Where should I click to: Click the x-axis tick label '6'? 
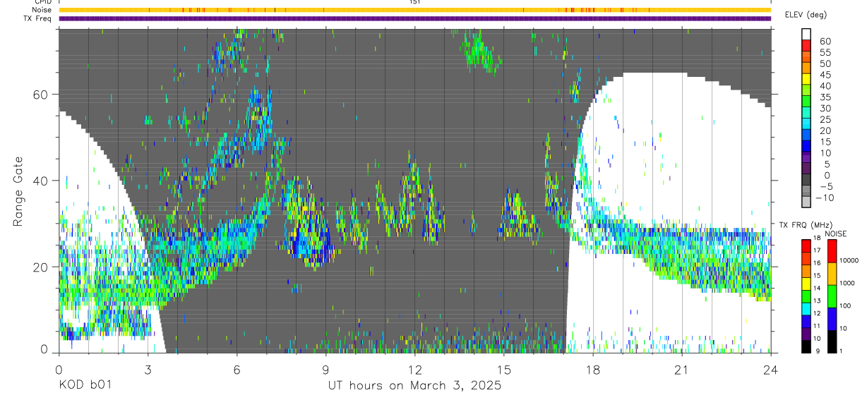[x=237, y=369]
